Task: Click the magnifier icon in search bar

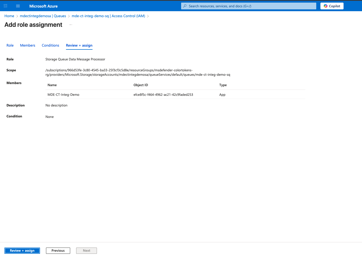Action: point(185,6)
